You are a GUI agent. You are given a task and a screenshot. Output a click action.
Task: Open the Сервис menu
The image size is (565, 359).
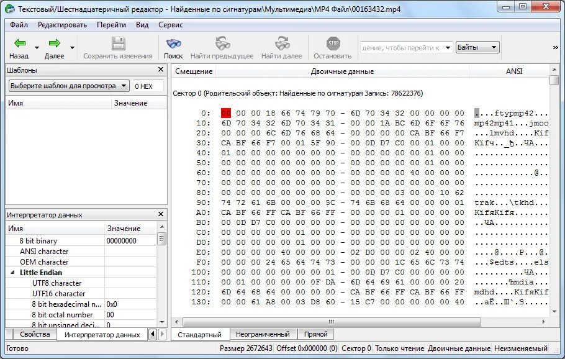(x=171, y=25)
